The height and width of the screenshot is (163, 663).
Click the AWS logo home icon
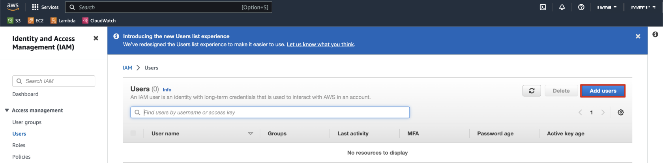click(13, 7)
